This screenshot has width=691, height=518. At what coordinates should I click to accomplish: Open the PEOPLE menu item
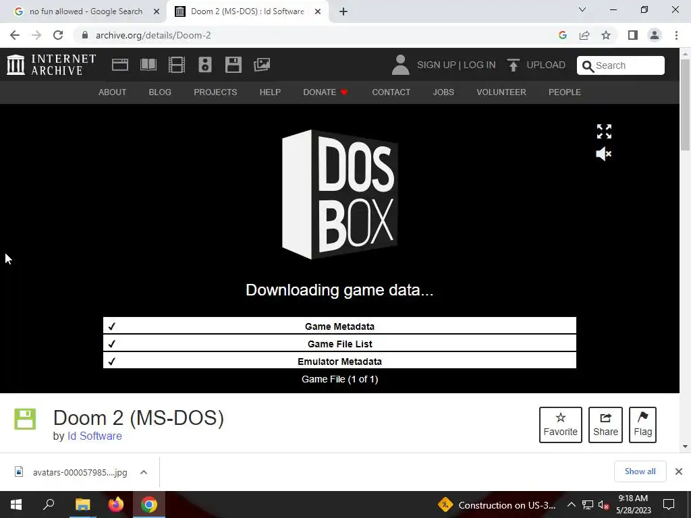[565, 92]
